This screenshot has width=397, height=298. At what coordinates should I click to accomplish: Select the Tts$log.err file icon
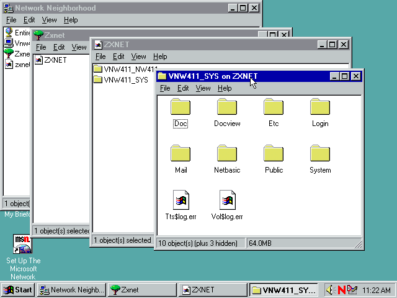[x=181, y=200]
